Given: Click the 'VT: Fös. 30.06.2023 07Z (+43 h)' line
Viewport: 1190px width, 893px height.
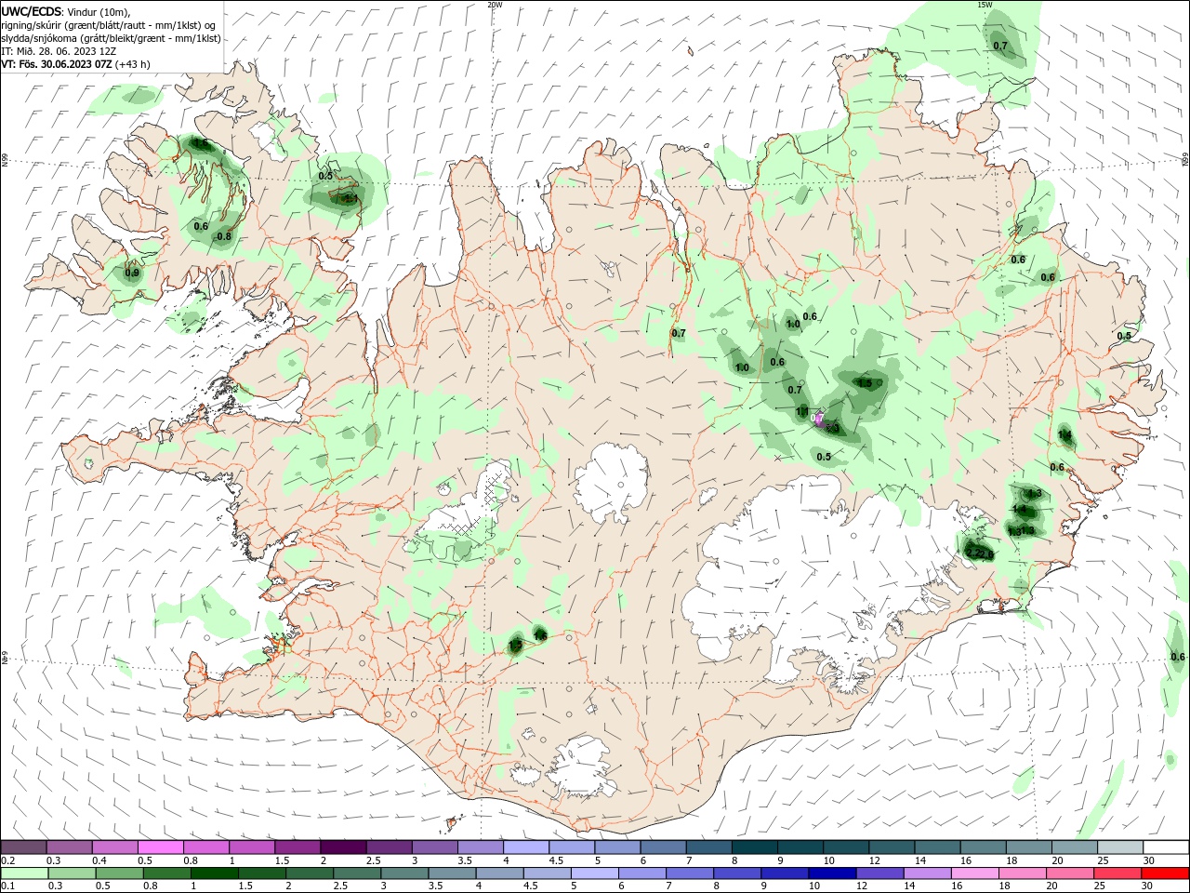Looking at the screenshot, I should [x=76, y=64].
